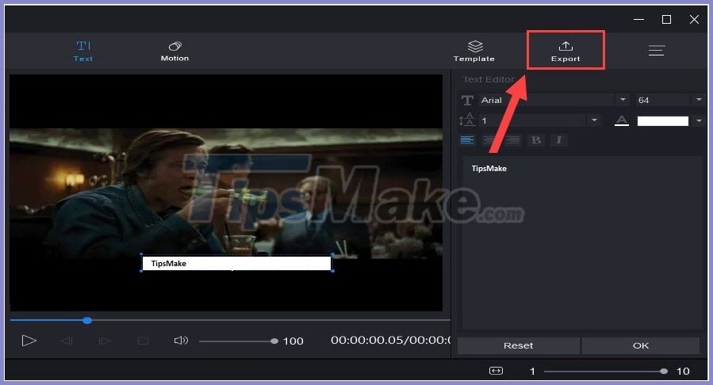Toggle italic formatting
This screenshot has height=385, width=713.
[x=559, y=140]
